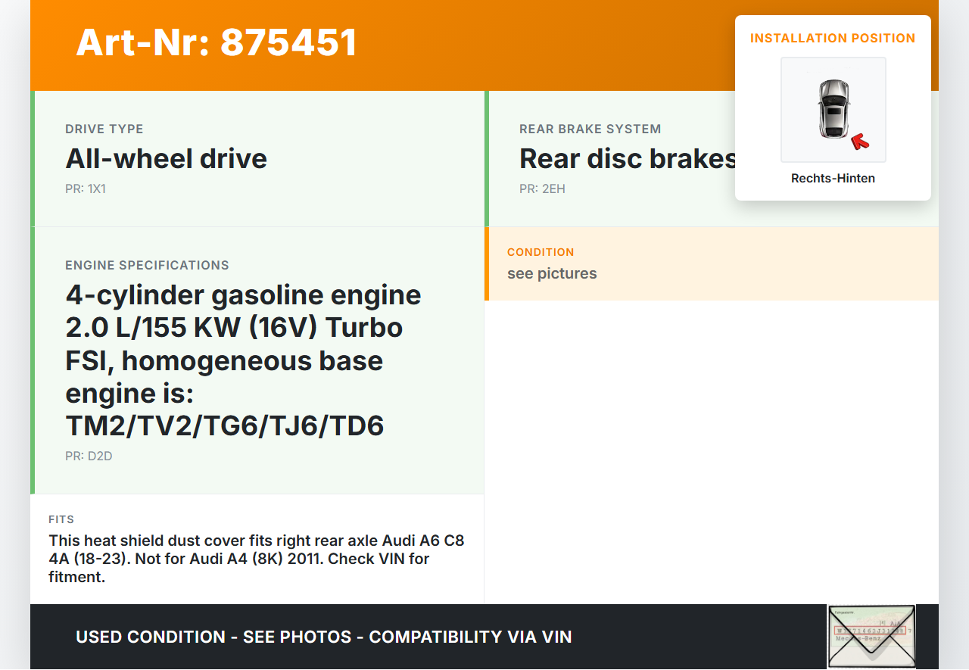Screen dimensions: 969x670
Task: Open the VIN document envelope image
Action: click(x=871, y=637)
